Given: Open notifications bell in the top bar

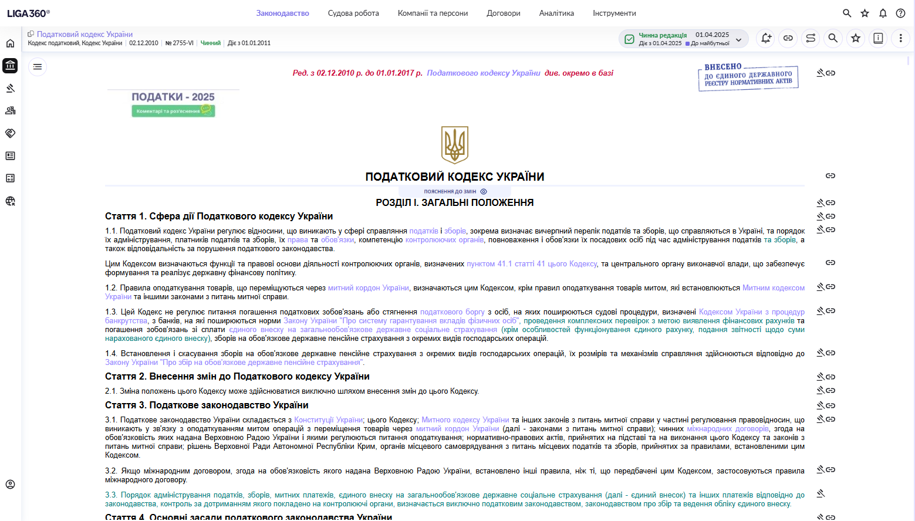Looking at the screenshot, I should click(x=883, y=13).
